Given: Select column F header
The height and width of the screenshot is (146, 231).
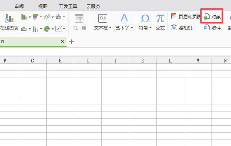Looking at the screenshot, I should coord(10,61).
